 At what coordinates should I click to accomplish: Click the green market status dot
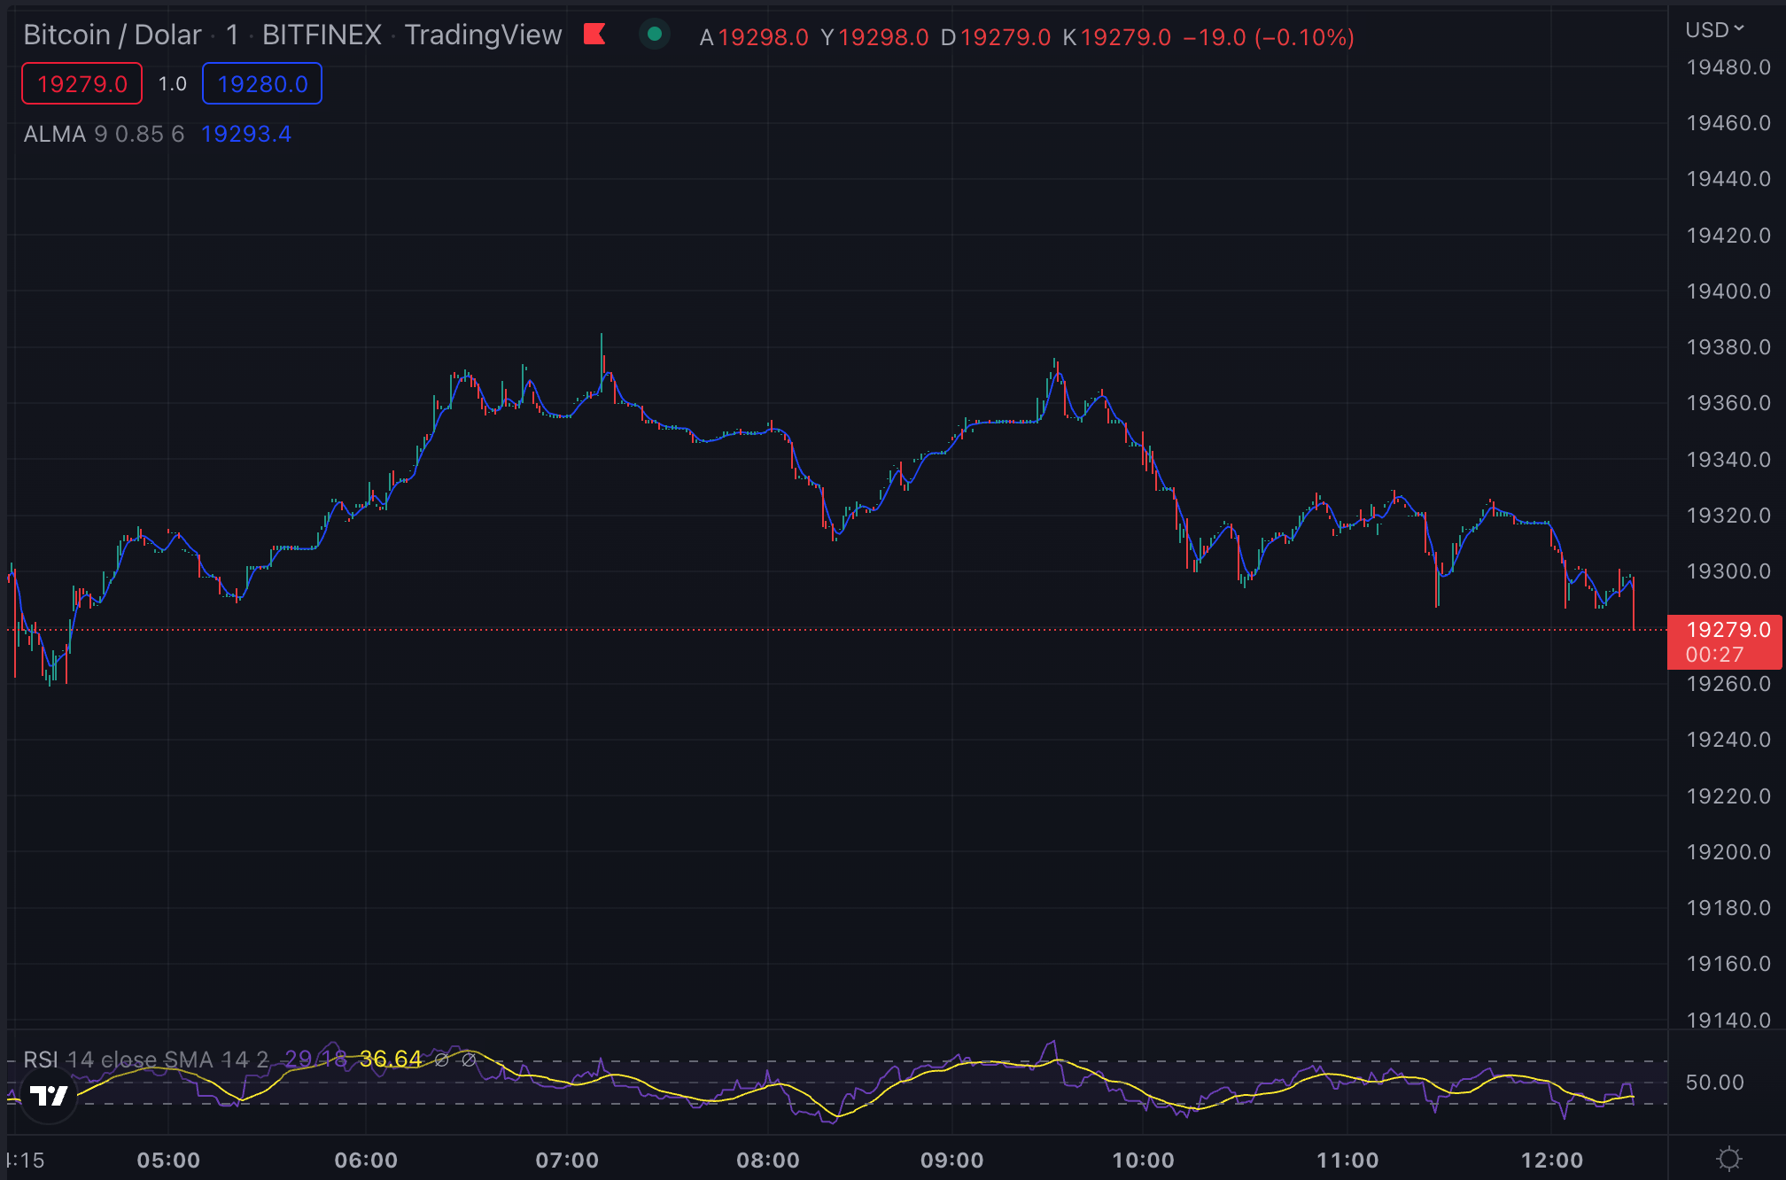(x=655, y=35)
